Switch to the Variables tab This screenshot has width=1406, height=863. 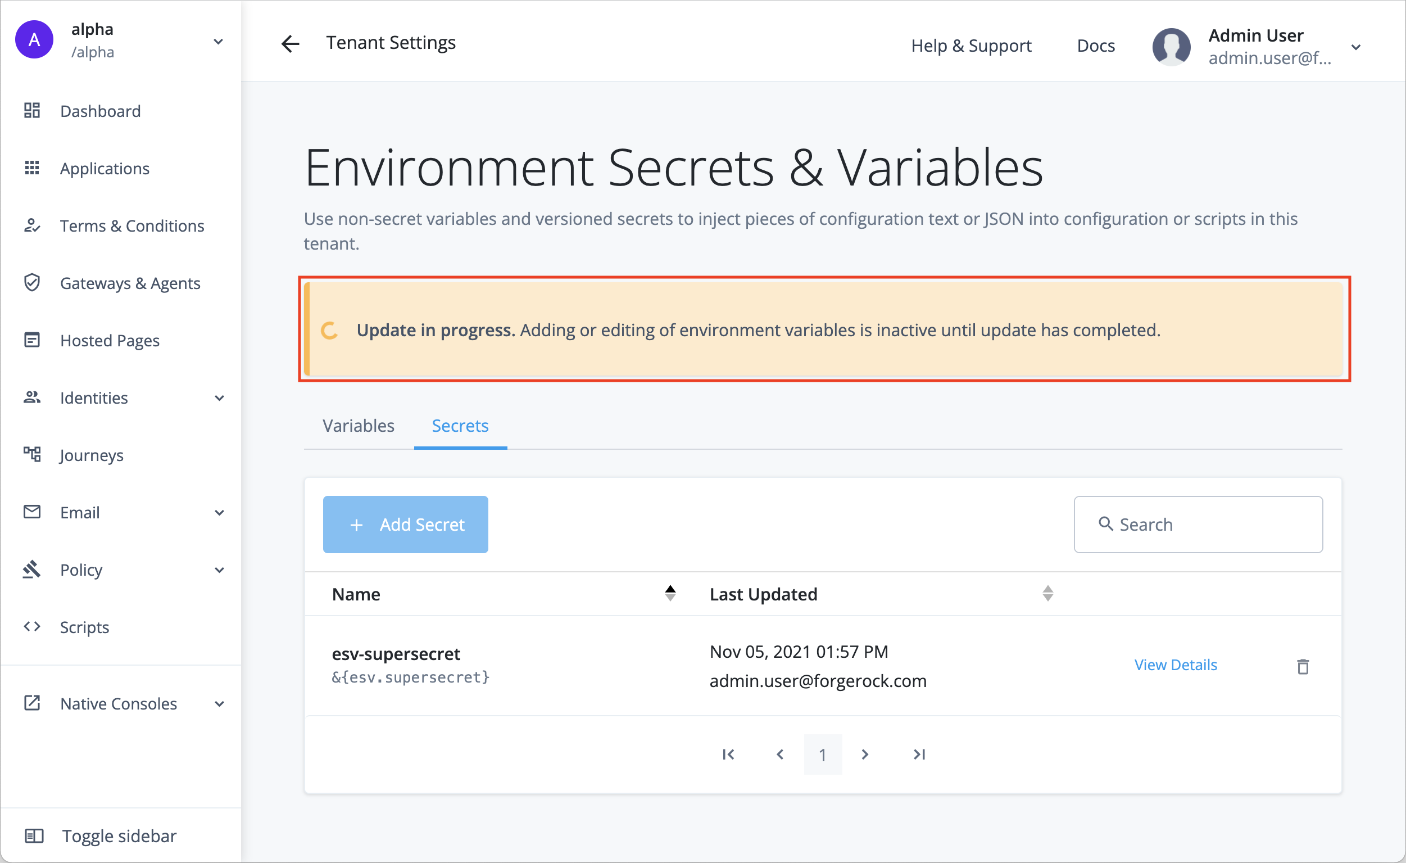coord(358,425)
